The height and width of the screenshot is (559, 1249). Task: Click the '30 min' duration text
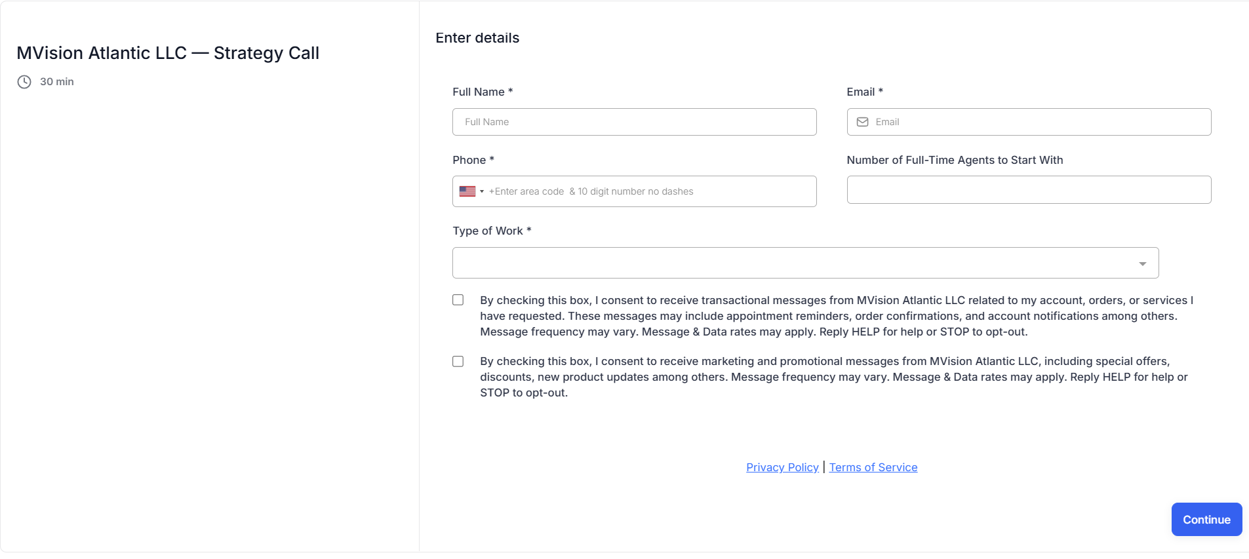57,82
